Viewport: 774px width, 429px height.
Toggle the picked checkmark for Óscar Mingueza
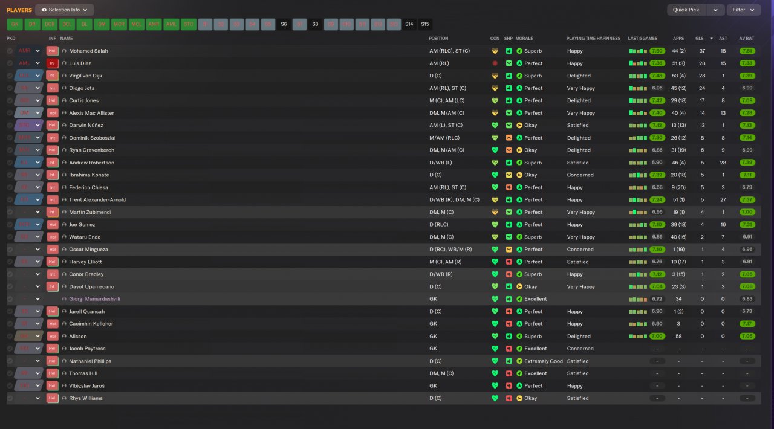click(10, 249)
